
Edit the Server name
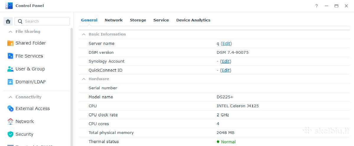226,43
